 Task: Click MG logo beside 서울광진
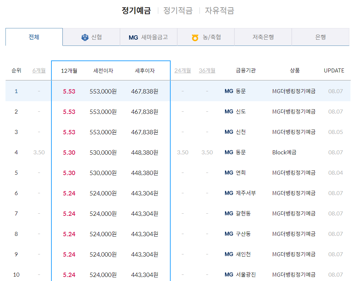click(229, 275)
